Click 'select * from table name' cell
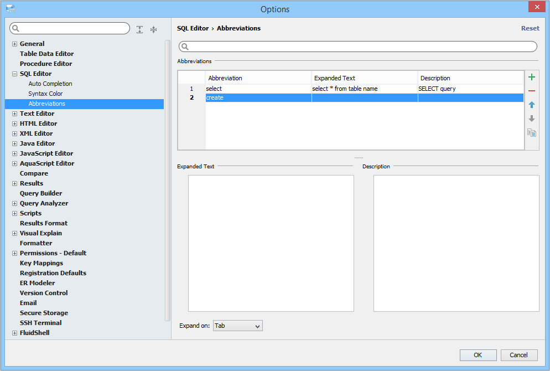Image resolution: width=550 pixels, height=371 pixels. [365, 89]
